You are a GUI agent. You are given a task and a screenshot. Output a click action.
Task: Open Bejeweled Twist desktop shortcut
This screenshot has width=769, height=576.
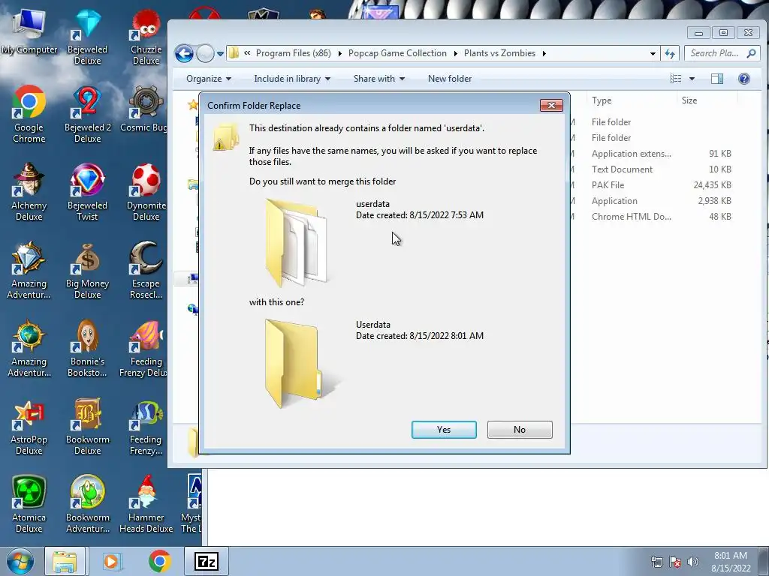[87, 193]
